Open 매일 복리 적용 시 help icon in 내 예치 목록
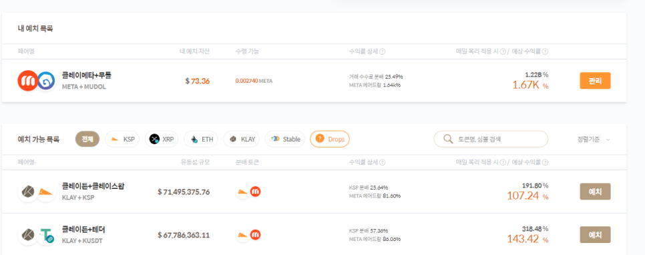The width and height of the screenshot is (645, 255). coord(503,51)
